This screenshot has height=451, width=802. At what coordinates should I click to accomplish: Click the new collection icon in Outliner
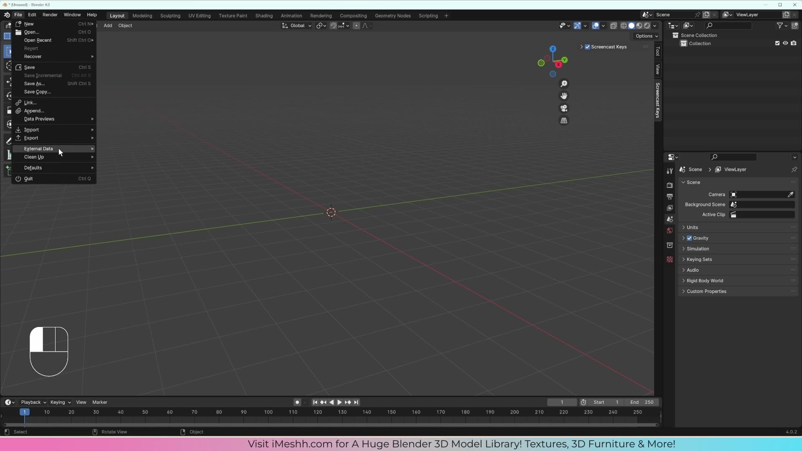coord(794,25)
